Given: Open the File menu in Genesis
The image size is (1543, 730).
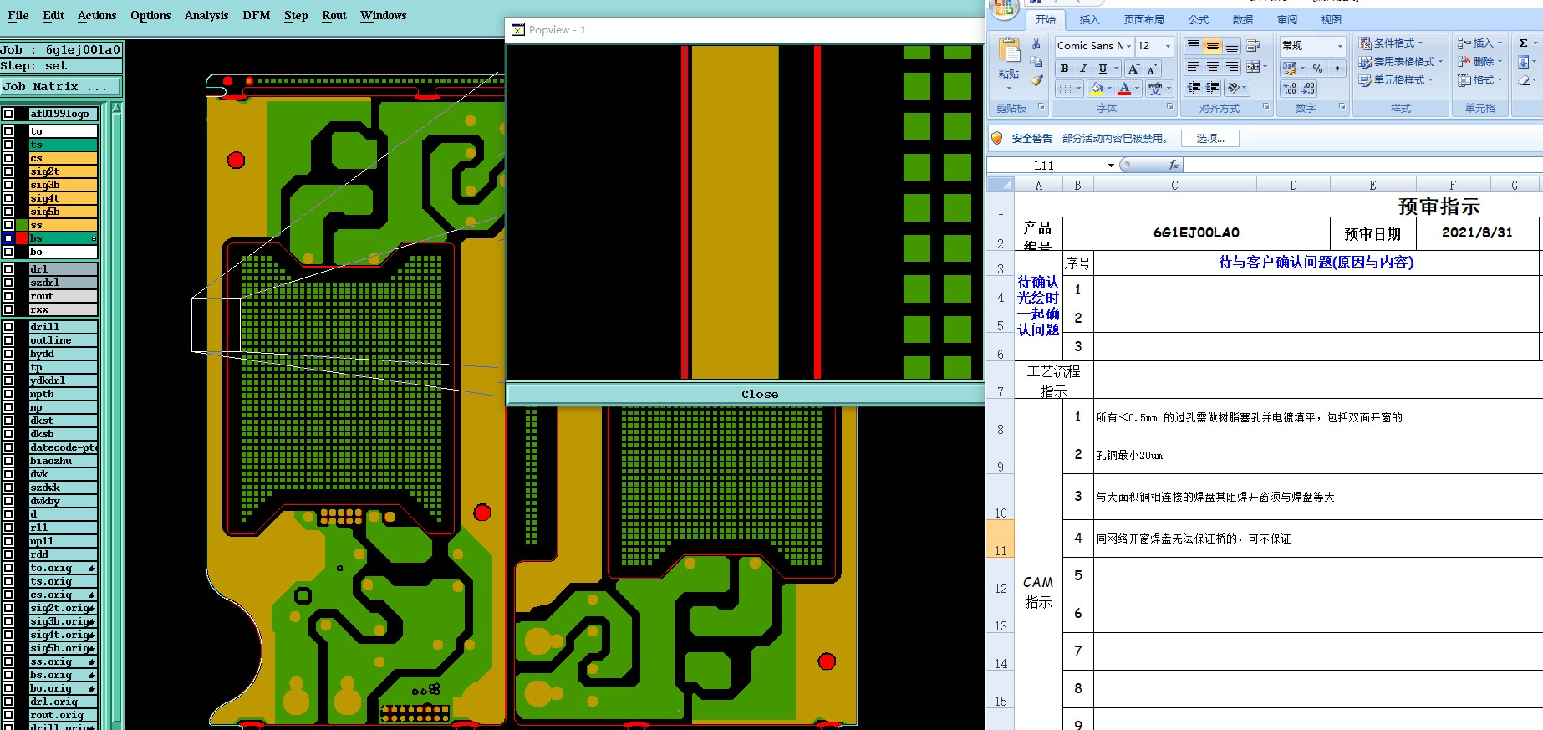Looking at the screenshot, I should (18, 15).
